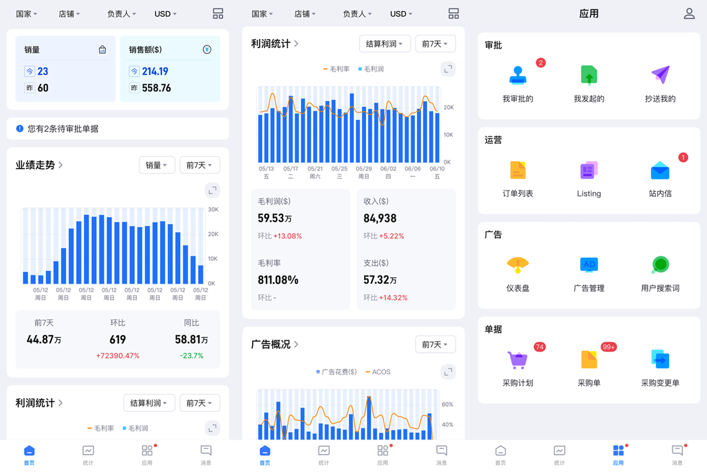Open 采购变更单 icon
Screen dimensions: 707x476
click(x=660, y=359)
